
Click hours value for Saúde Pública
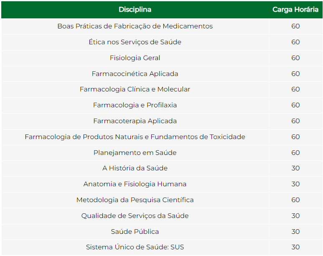(x=295, y=232)
